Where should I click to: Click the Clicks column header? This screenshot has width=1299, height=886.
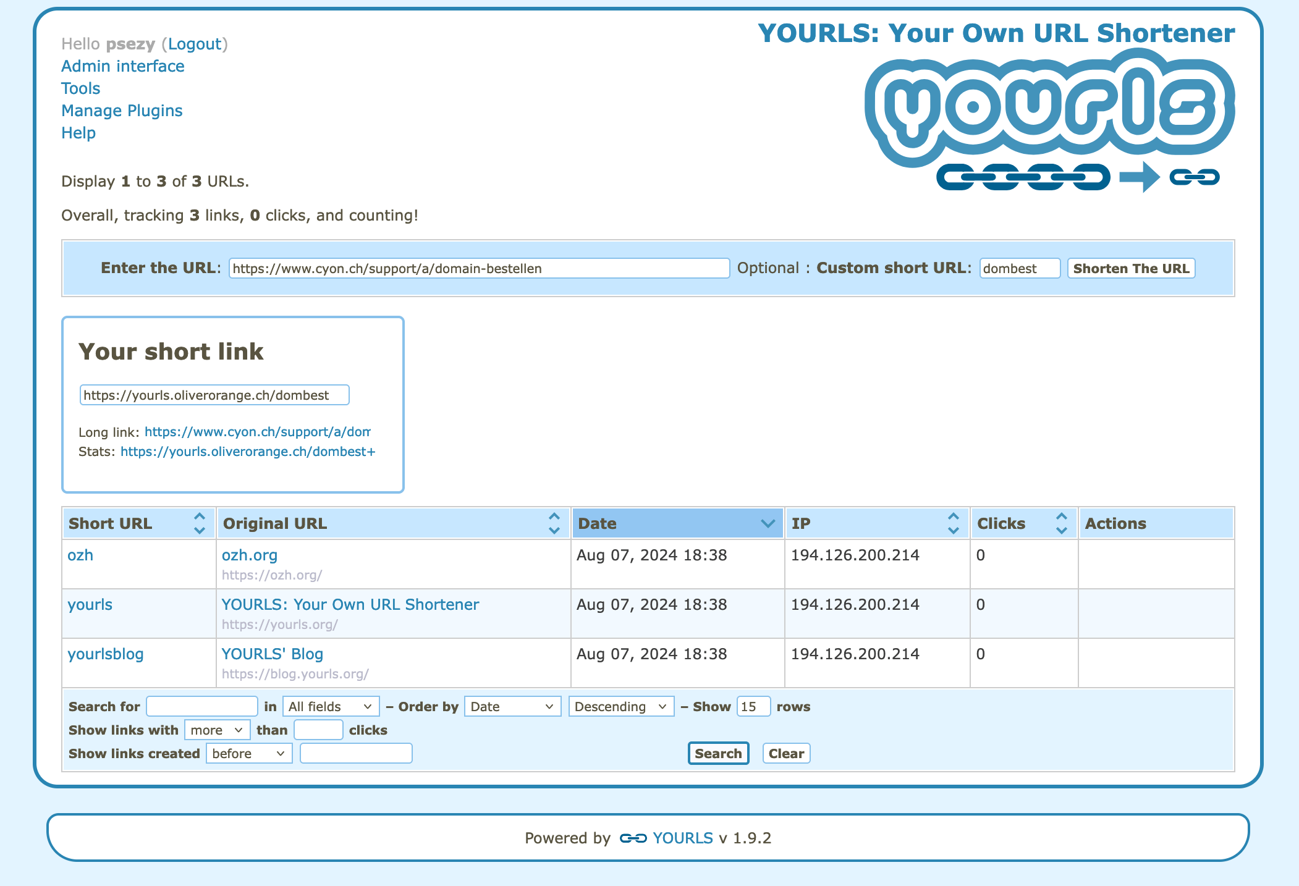pyautogui.click(x=1025, y=523)
